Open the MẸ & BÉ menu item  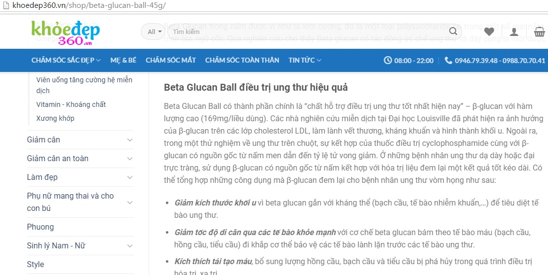[x=123, y=61]
